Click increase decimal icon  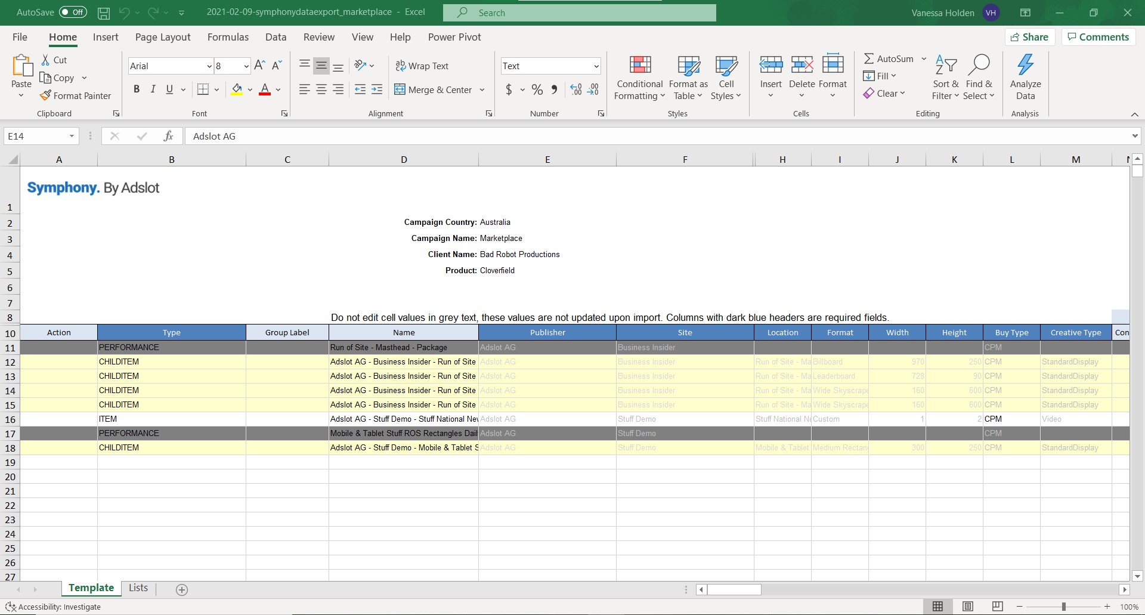pyautogui.click(x=576, y=89)
